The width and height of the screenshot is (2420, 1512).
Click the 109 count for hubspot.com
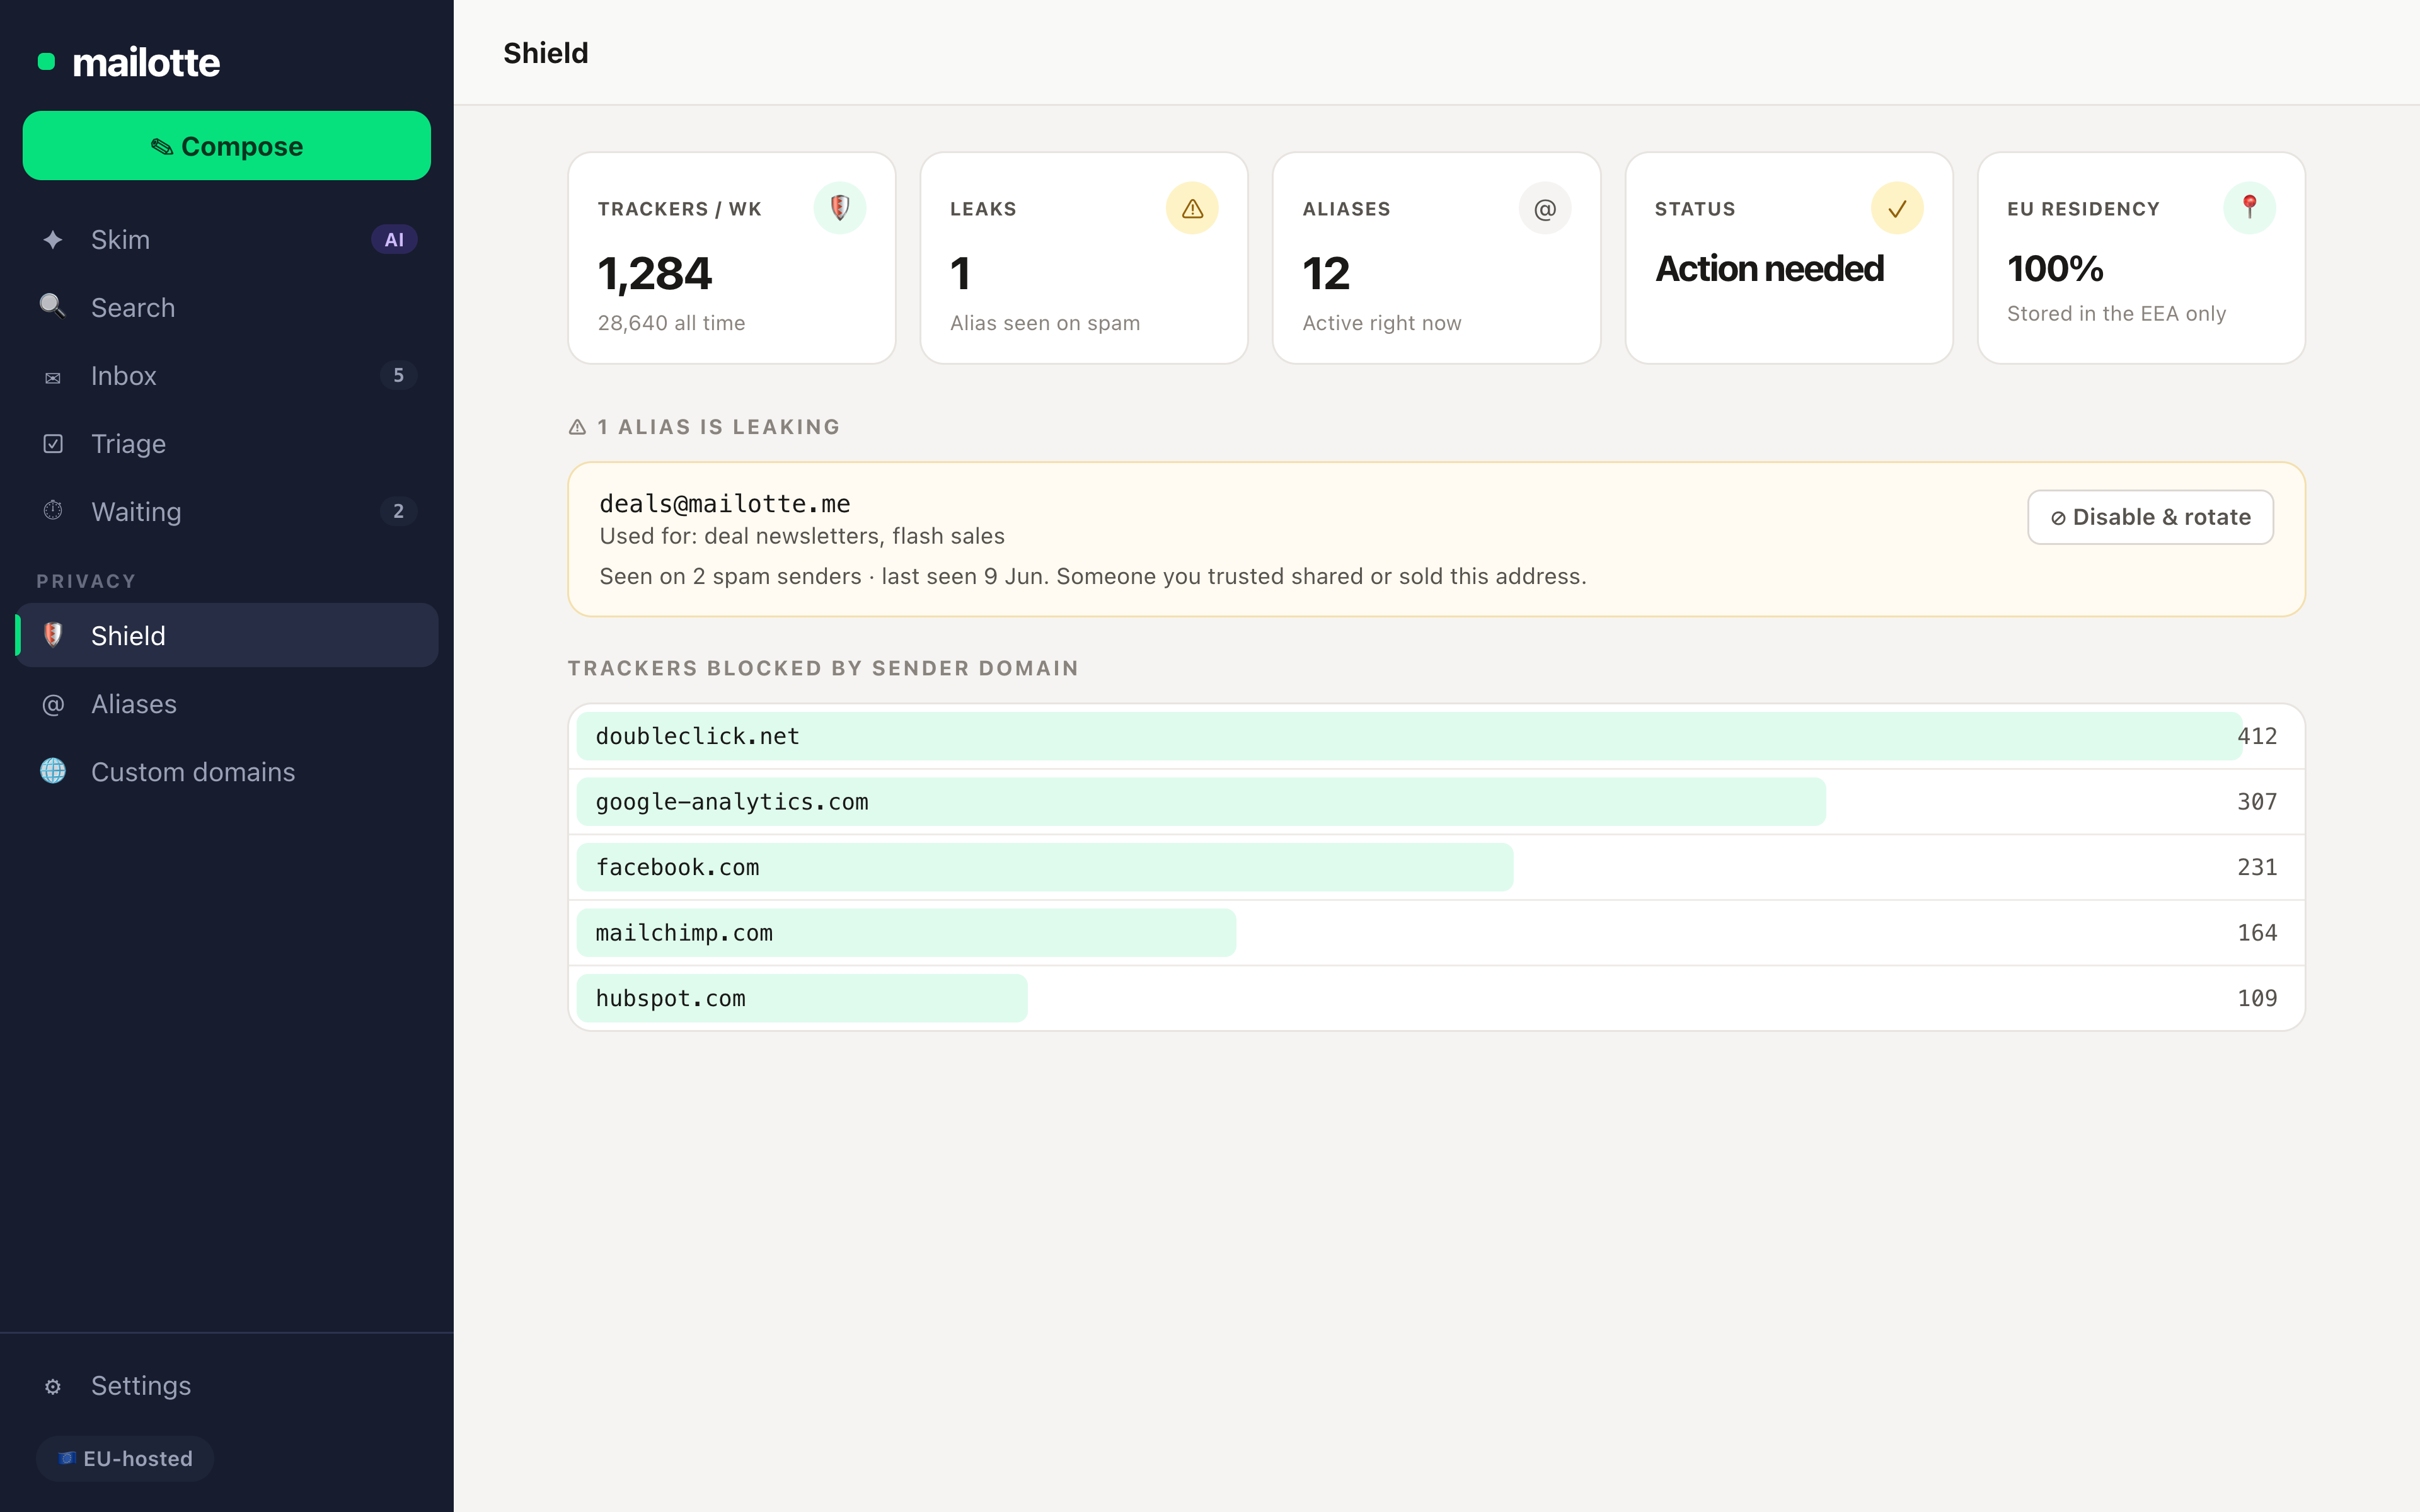pyautogui.click(x=2257, y=998)
